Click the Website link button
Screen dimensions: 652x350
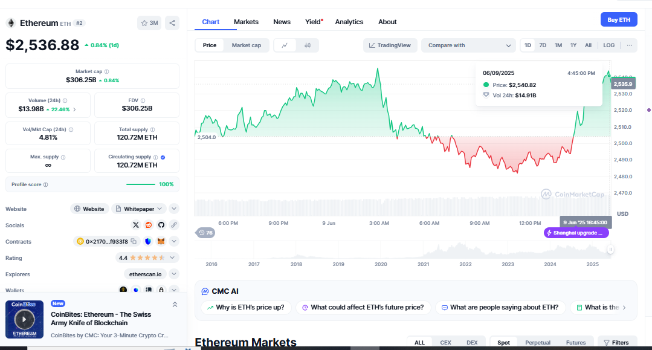click(x=89, y=209)
